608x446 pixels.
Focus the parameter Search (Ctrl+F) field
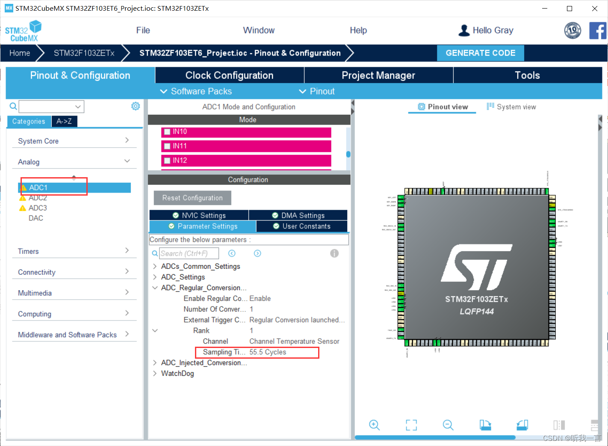(189, 253)
